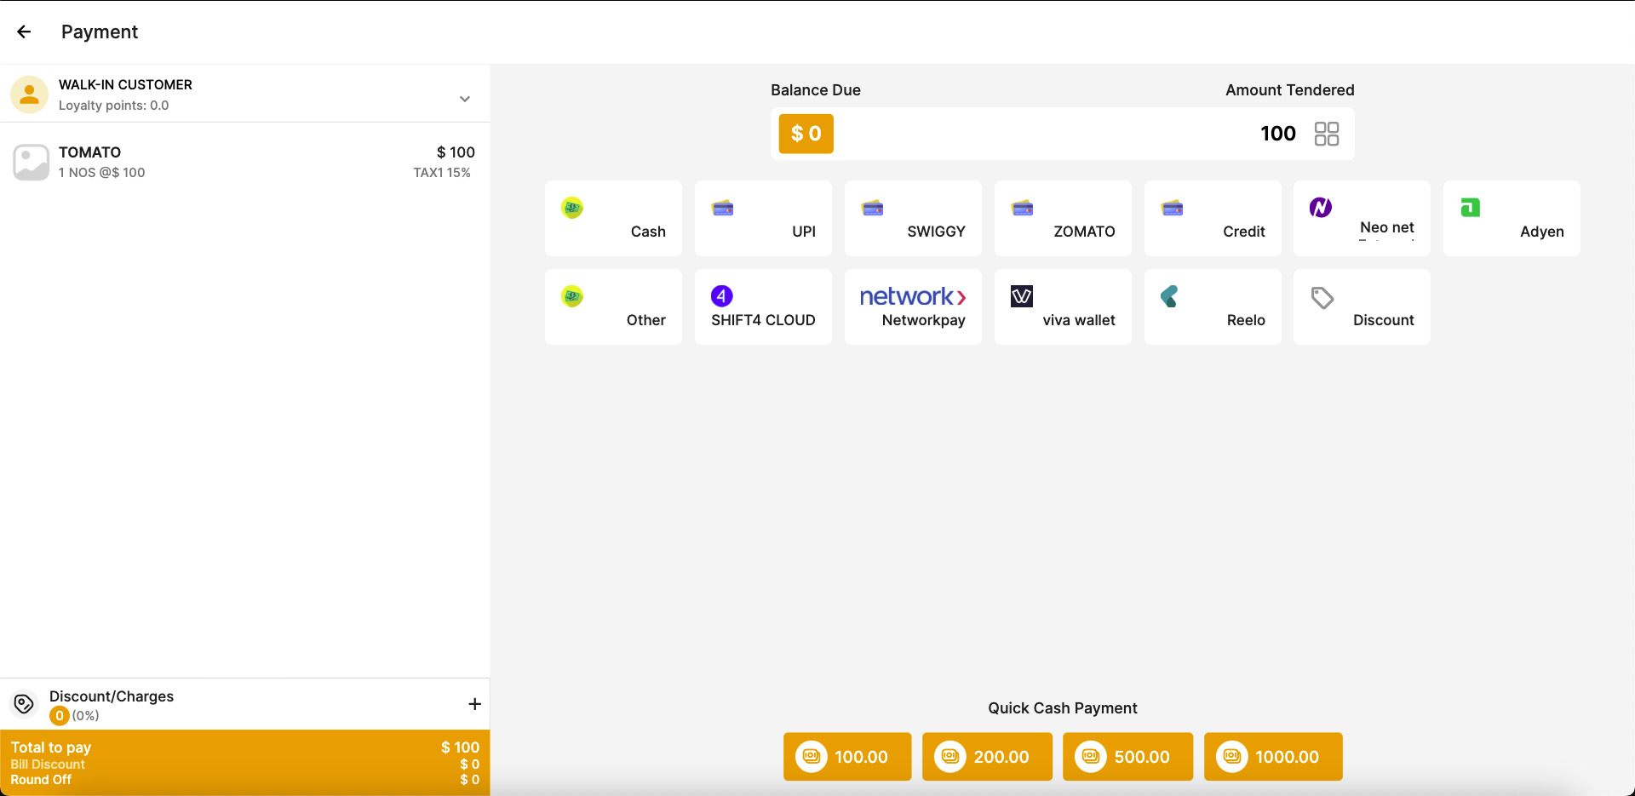The height and width of the screenshot is (796, 1635).
Task: Expand the walk-in customer details chevron
Action: [x=465, y=99]
